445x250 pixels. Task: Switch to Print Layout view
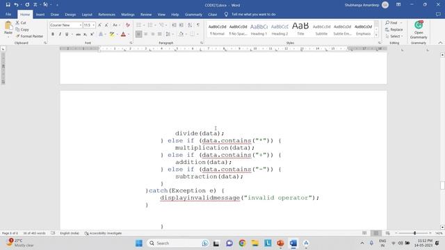(x=375, y=233)
